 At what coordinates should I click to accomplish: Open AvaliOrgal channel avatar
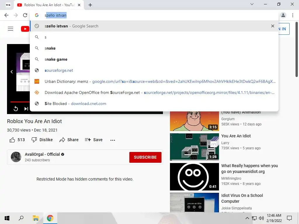(x=16, y=157)
